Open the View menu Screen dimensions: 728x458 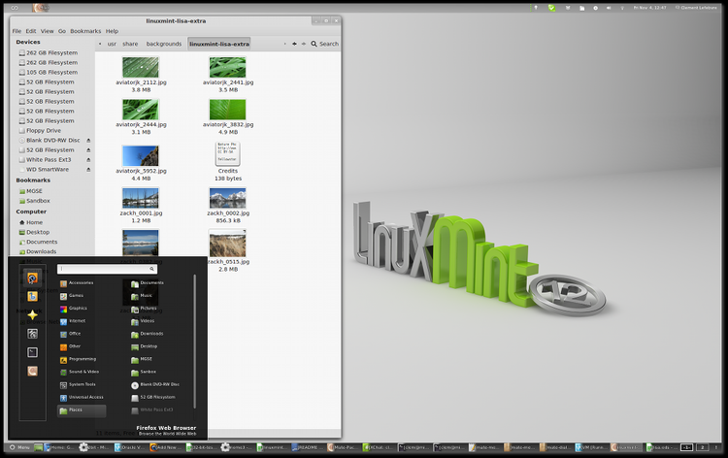pos(47,31)
